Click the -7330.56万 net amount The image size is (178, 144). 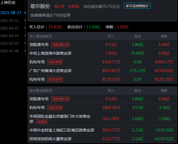(x=164, y=130)
